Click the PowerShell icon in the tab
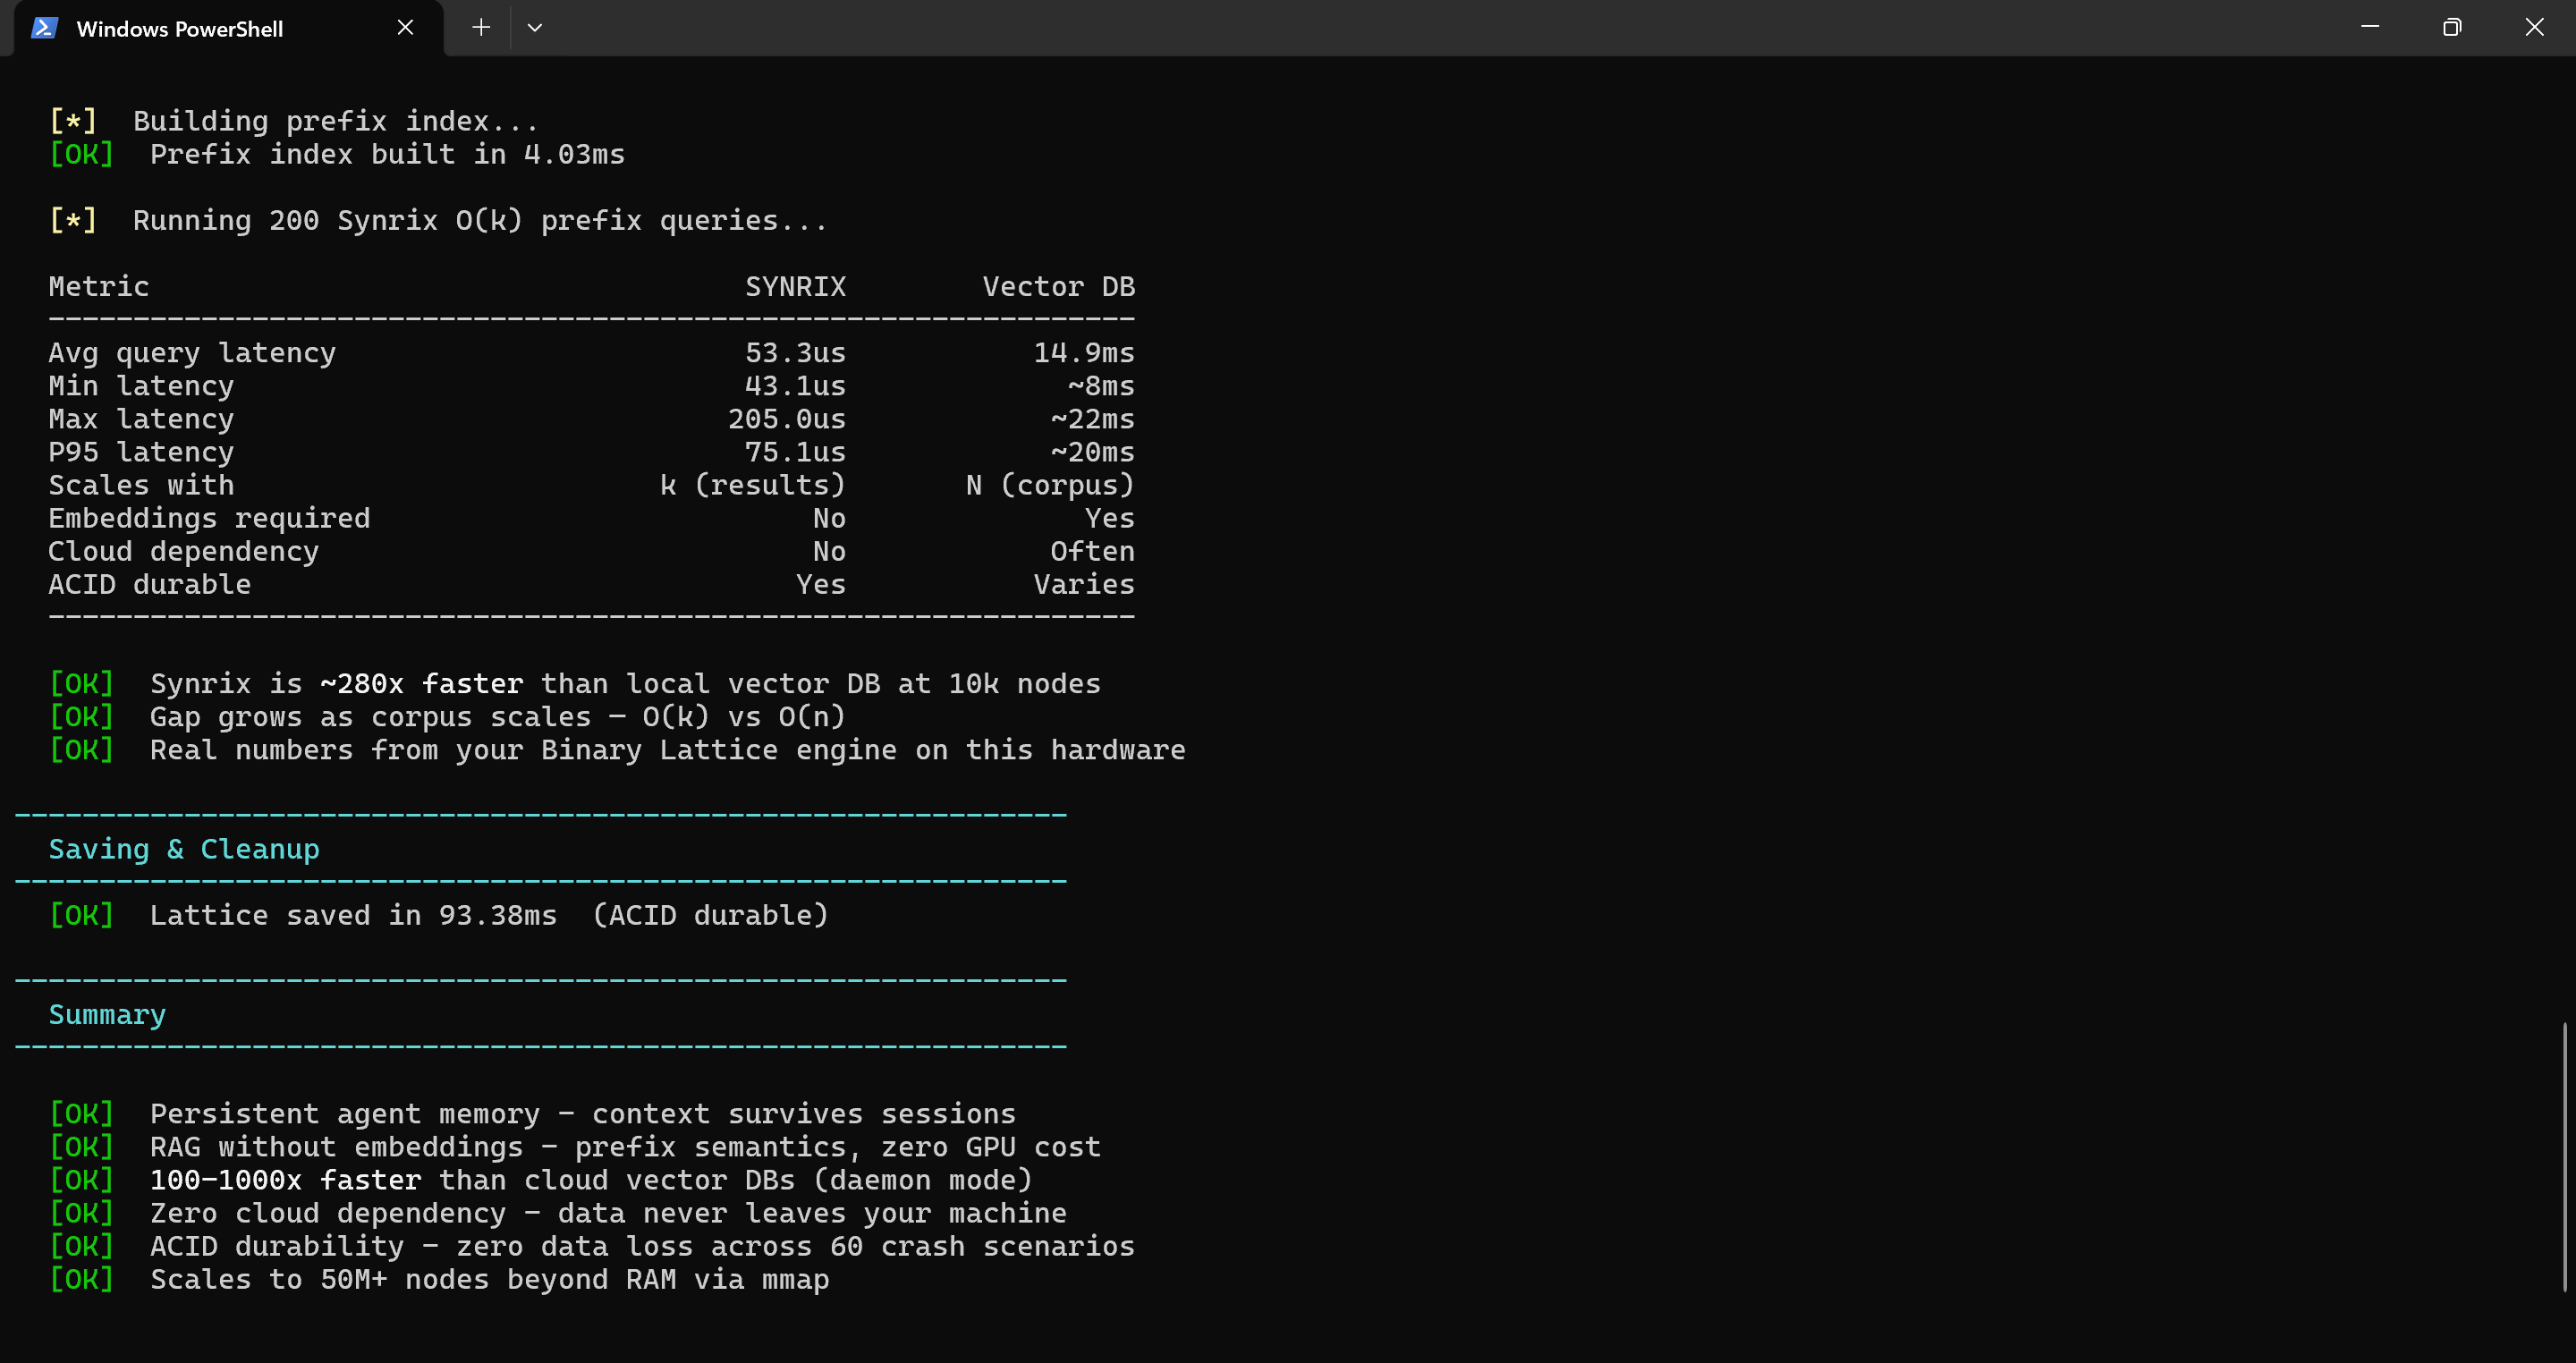 tap(44, 28)
